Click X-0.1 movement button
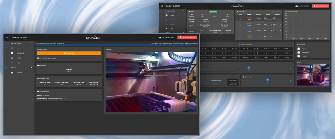The width and height of the screenshot is (335, 139). click(x=234, y=49)
